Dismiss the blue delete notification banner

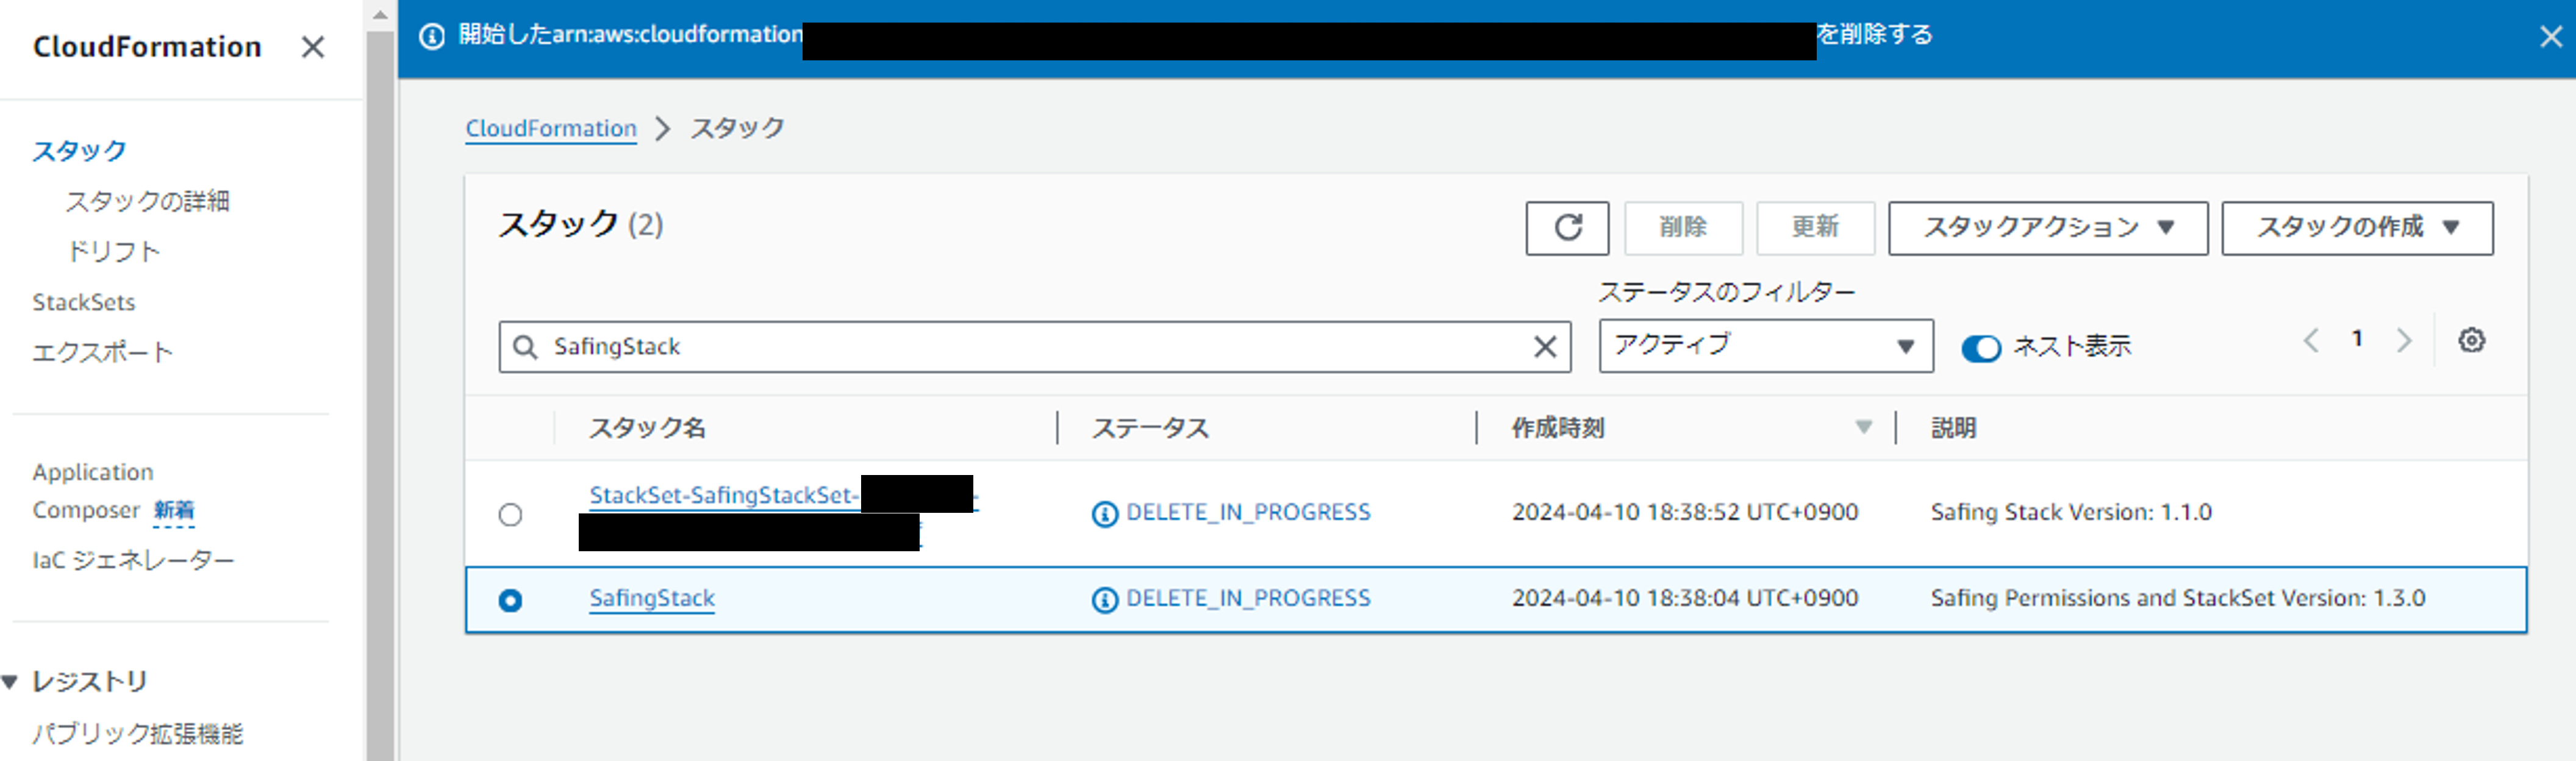(x=2550, y=37)
